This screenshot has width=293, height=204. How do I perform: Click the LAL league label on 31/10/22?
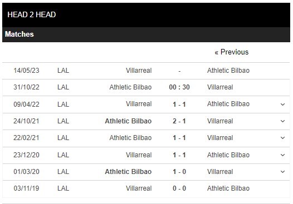pyautogui.click(x=63, y=87)
